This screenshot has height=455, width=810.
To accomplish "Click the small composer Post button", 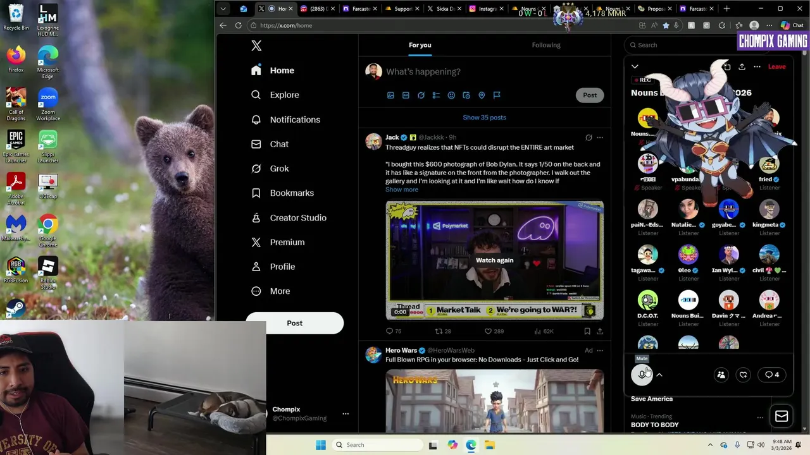I will click(590, 95).
